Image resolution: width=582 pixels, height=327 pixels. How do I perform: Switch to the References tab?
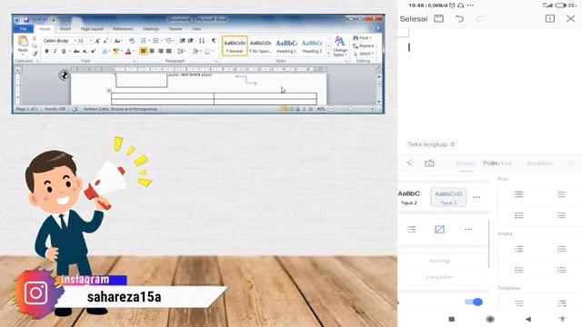click(123, 28)
